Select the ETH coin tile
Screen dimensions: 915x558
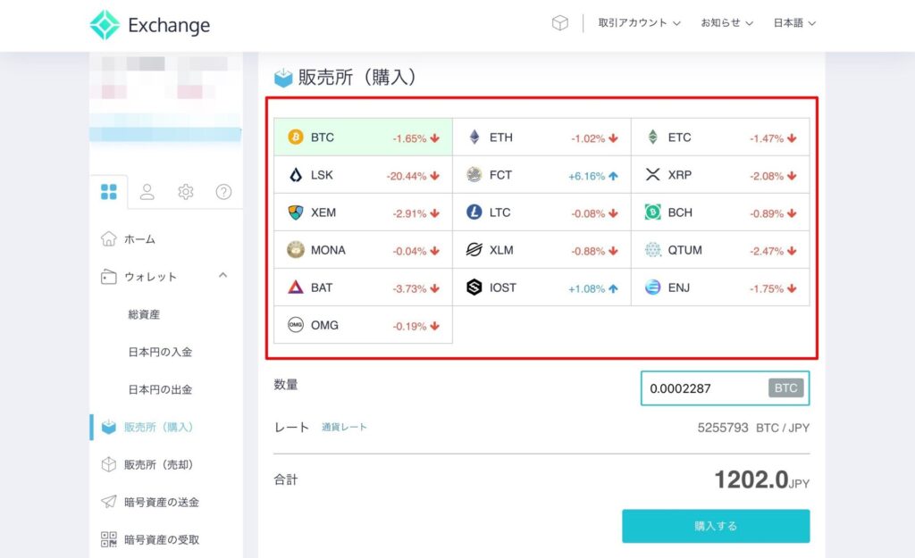(541, 137)
